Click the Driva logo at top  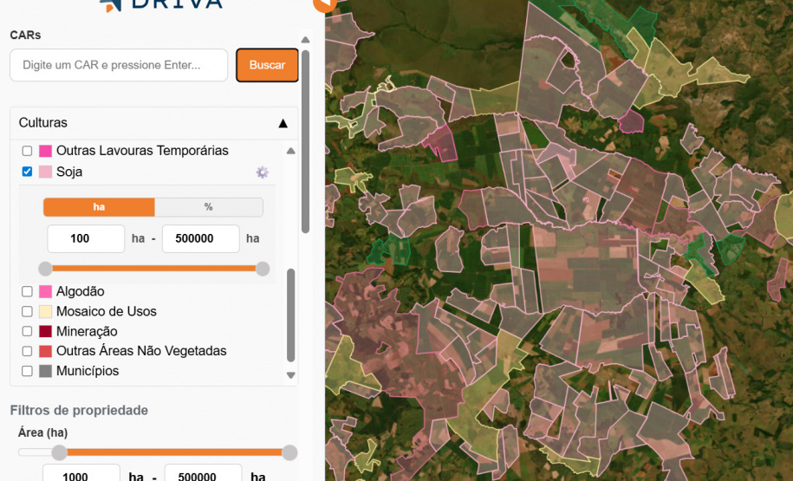point(161,4)
